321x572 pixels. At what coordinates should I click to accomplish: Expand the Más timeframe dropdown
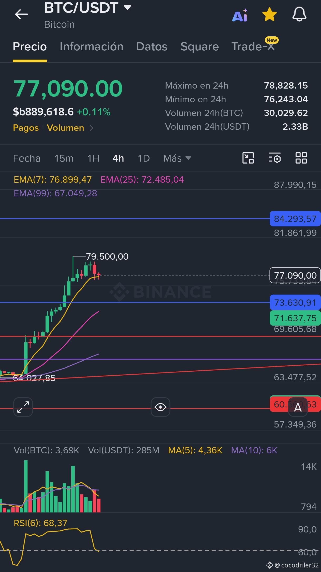(177, 158)
